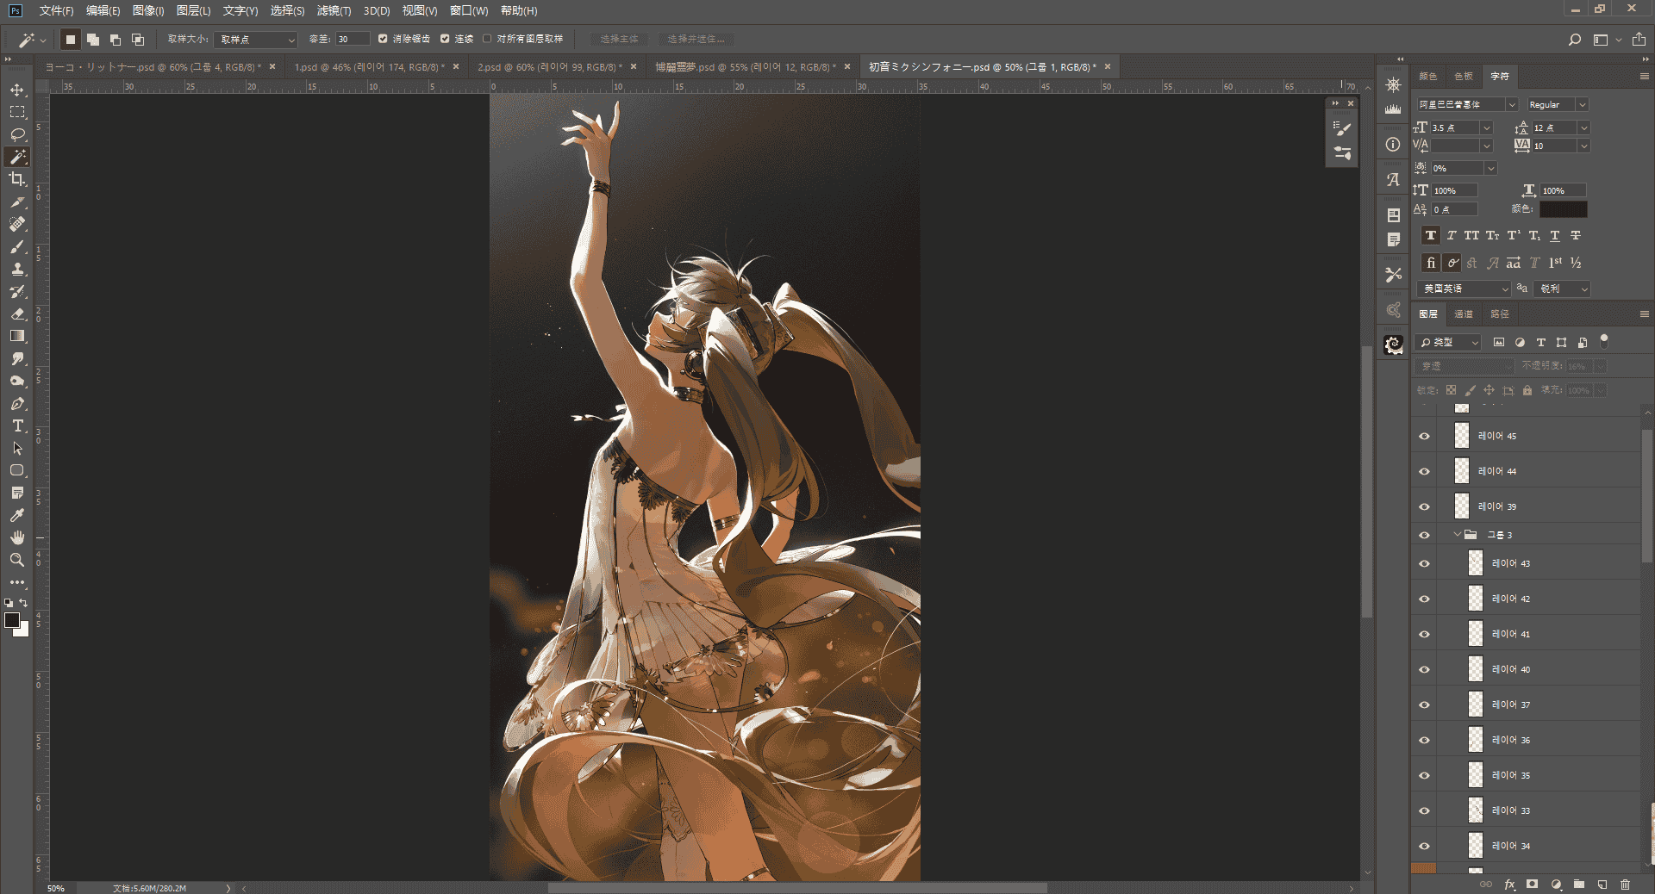Select the Crop tool
The width and height of the screenshot is (1655, 894).
pyautogui.click(x=17, y=179)
